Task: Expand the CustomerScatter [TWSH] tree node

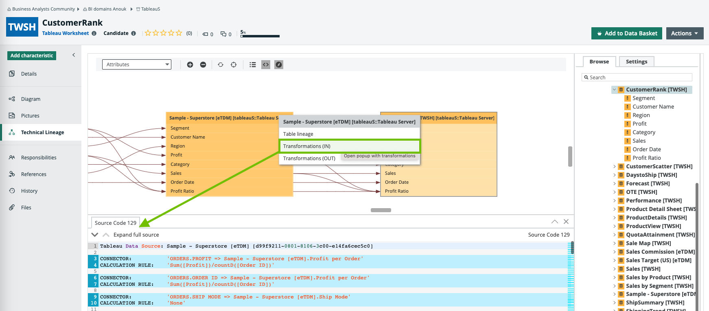Action: [615, 166]
